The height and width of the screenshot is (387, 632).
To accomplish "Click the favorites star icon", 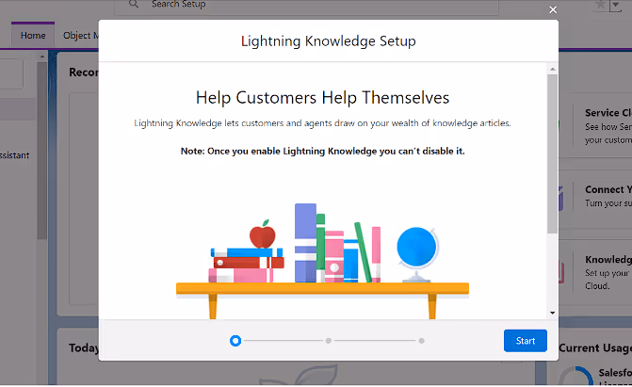I will coord(600,5).
